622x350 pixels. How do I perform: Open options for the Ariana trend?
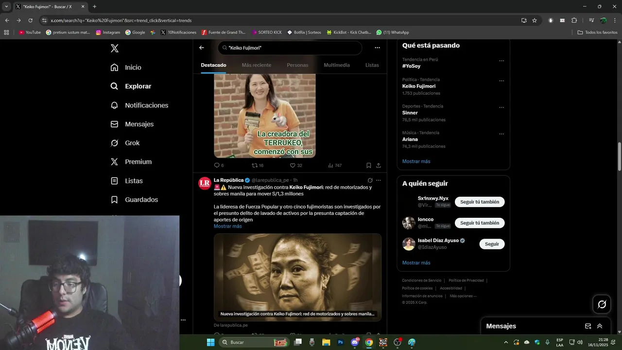coord(501,134)
